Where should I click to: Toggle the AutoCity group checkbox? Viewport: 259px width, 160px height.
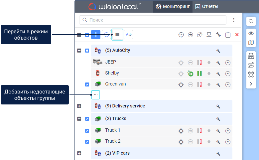point(87,51)
